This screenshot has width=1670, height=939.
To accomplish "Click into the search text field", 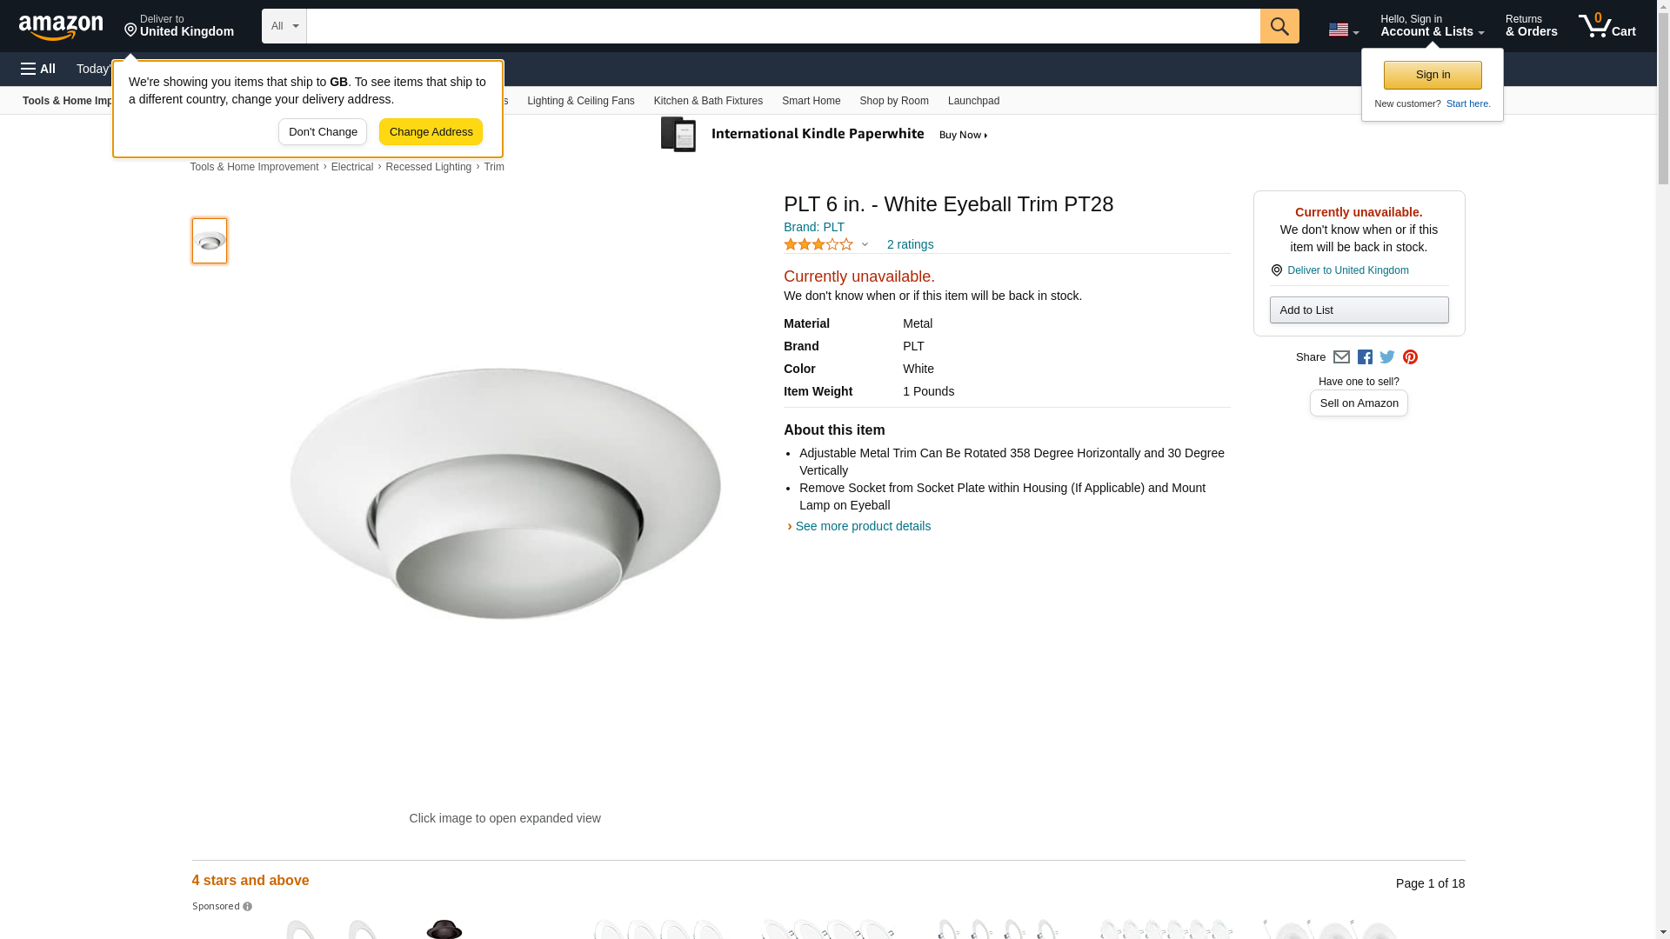I will pos(783,26).
